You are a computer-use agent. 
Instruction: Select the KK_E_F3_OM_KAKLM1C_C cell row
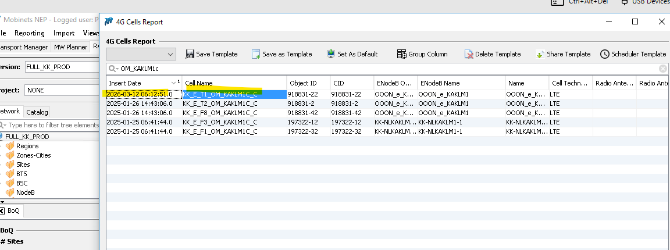220,122
